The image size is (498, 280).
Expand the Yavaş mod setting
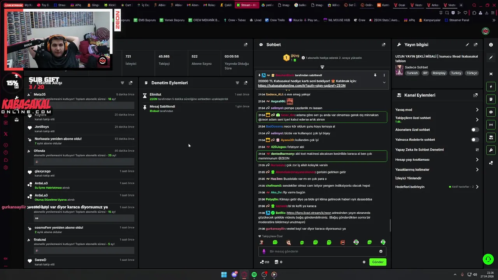point(477,110)
